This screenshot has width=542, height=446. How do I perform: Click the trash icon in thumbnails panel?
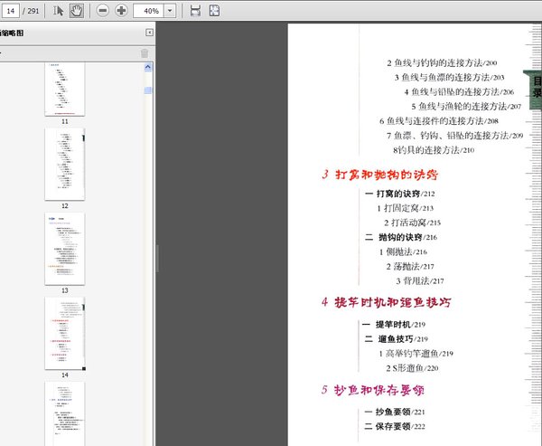145,53
